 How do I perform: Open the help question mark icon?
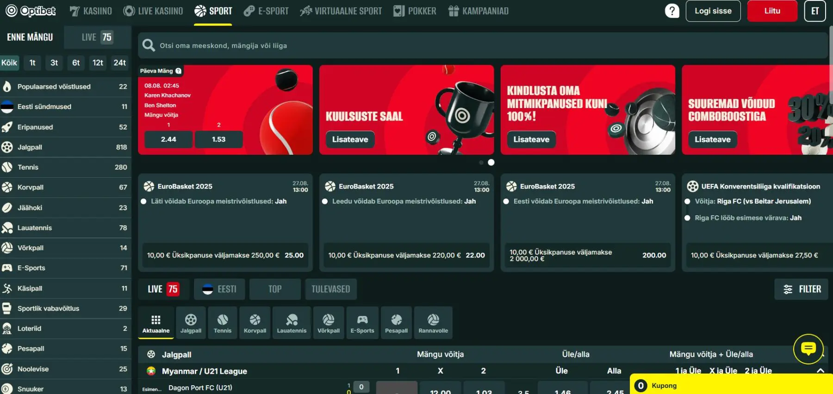point(672,11)
